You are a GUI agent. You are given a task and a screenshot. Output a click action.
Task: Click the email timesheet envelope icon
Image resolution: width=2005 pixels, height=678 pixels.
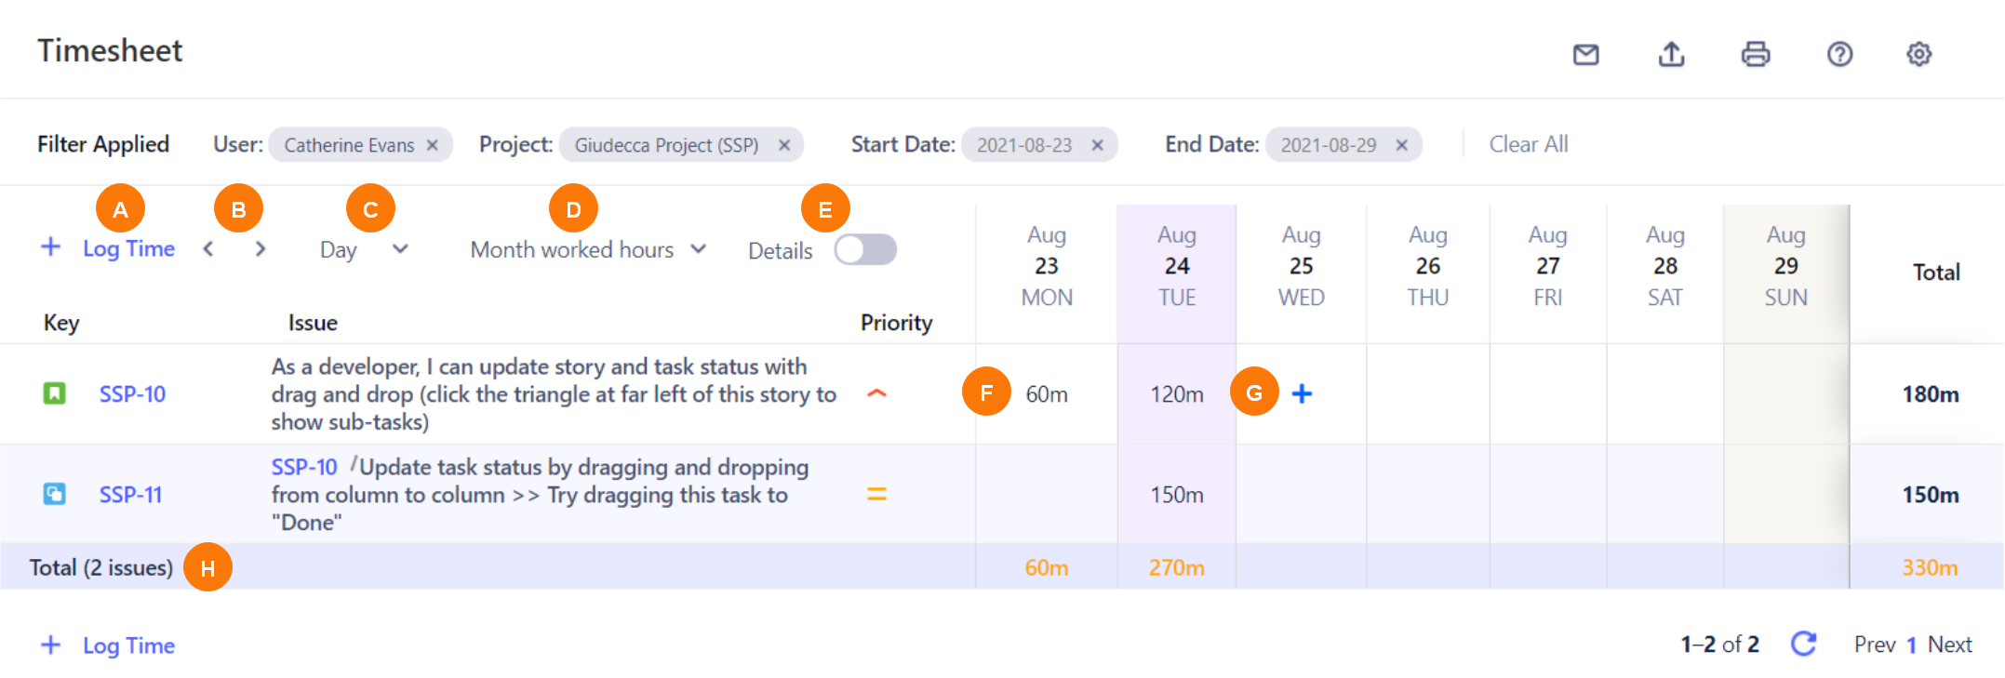click(1585, 55)
